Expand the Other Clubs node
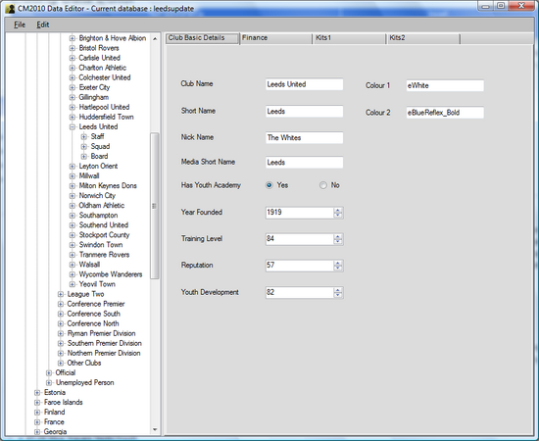 point(61,363)
